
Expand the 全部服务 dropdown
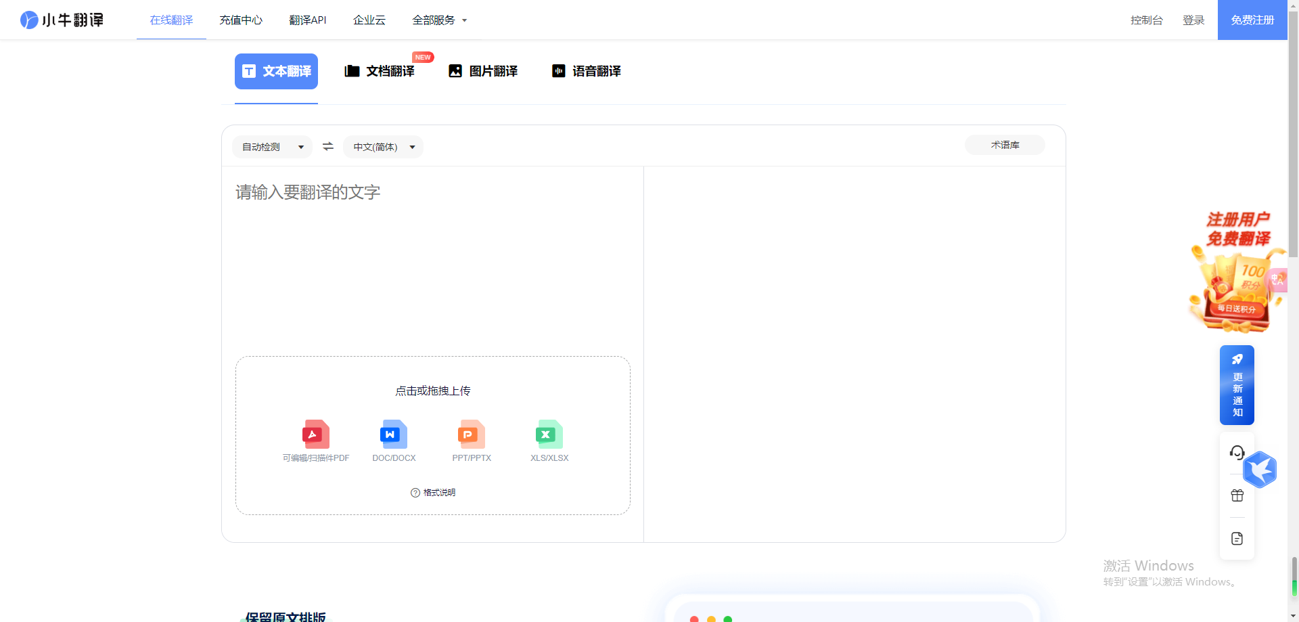pos(440,20)
